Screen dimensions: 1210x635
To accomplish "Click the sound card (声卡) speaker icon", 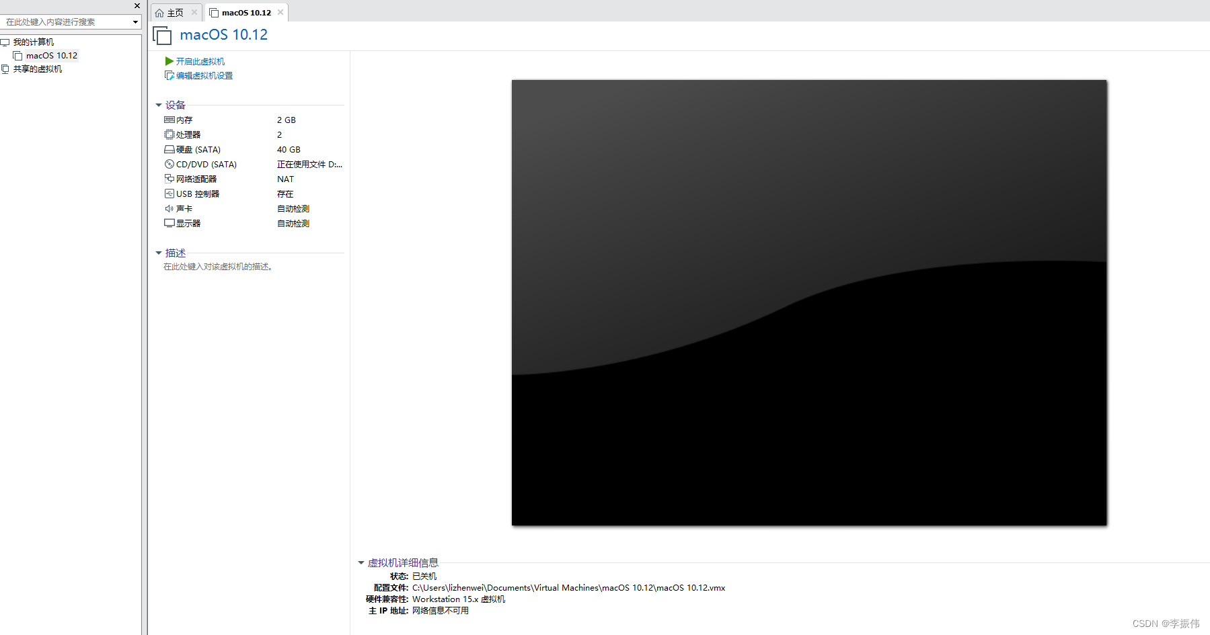I will point(169,208).
